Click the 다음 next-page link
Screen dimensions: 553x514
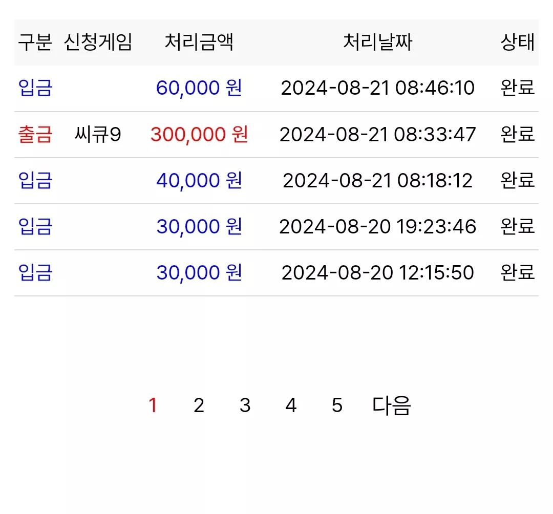pyautogui.click(x=392, y=405)
